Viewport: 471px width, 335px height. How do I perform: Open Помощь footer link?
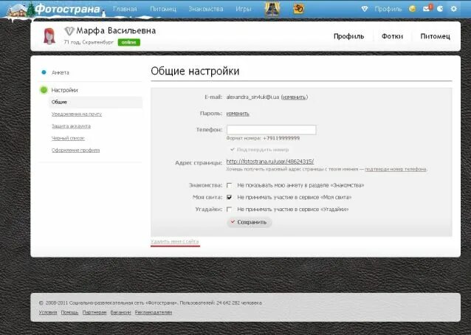pos(69,312)
